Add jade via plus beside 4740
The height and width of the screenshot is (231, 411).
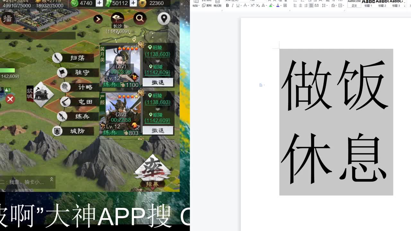coord(99,3)
